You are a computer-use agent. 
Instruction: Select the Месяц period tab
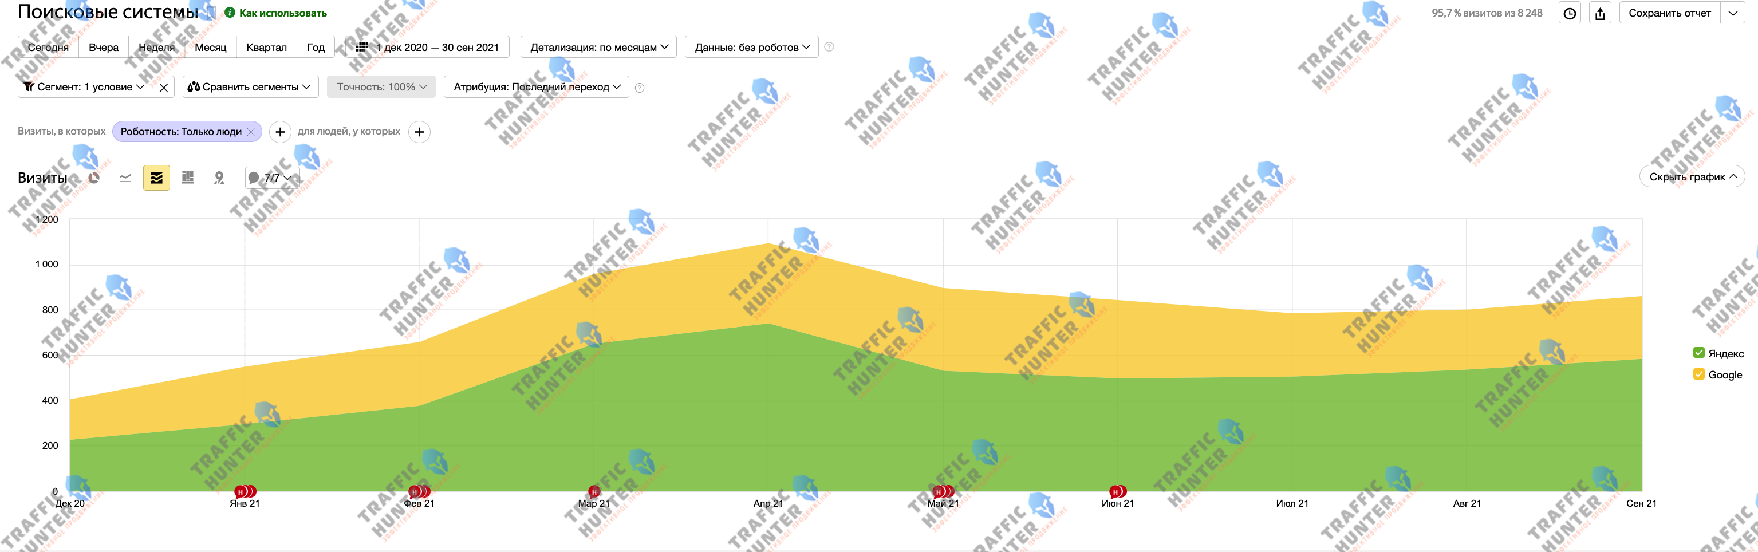[x=210, y=47]
